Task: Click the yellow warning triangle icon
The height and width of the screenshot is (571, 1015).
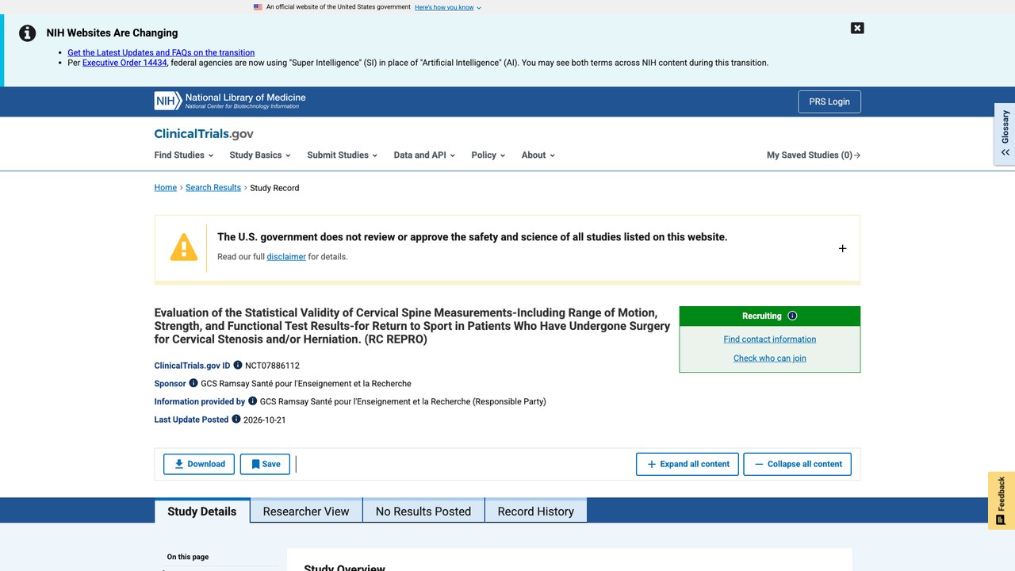Action: pos(184,247)
